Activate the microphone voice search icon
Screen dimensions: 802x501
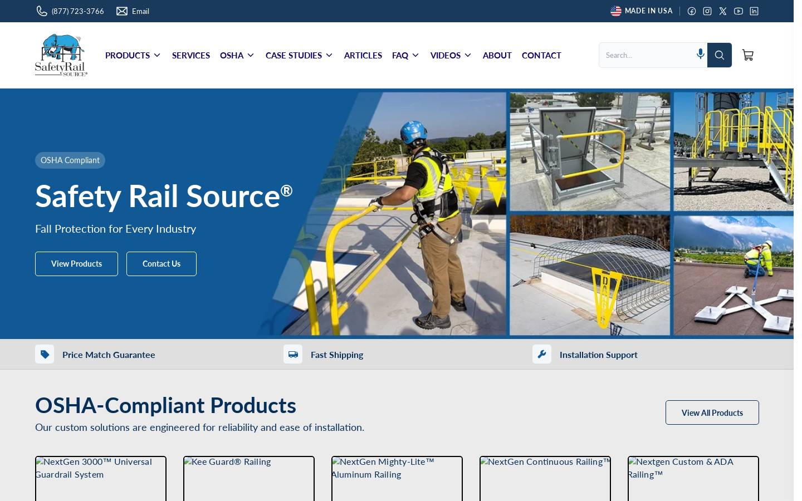[701, 54]
